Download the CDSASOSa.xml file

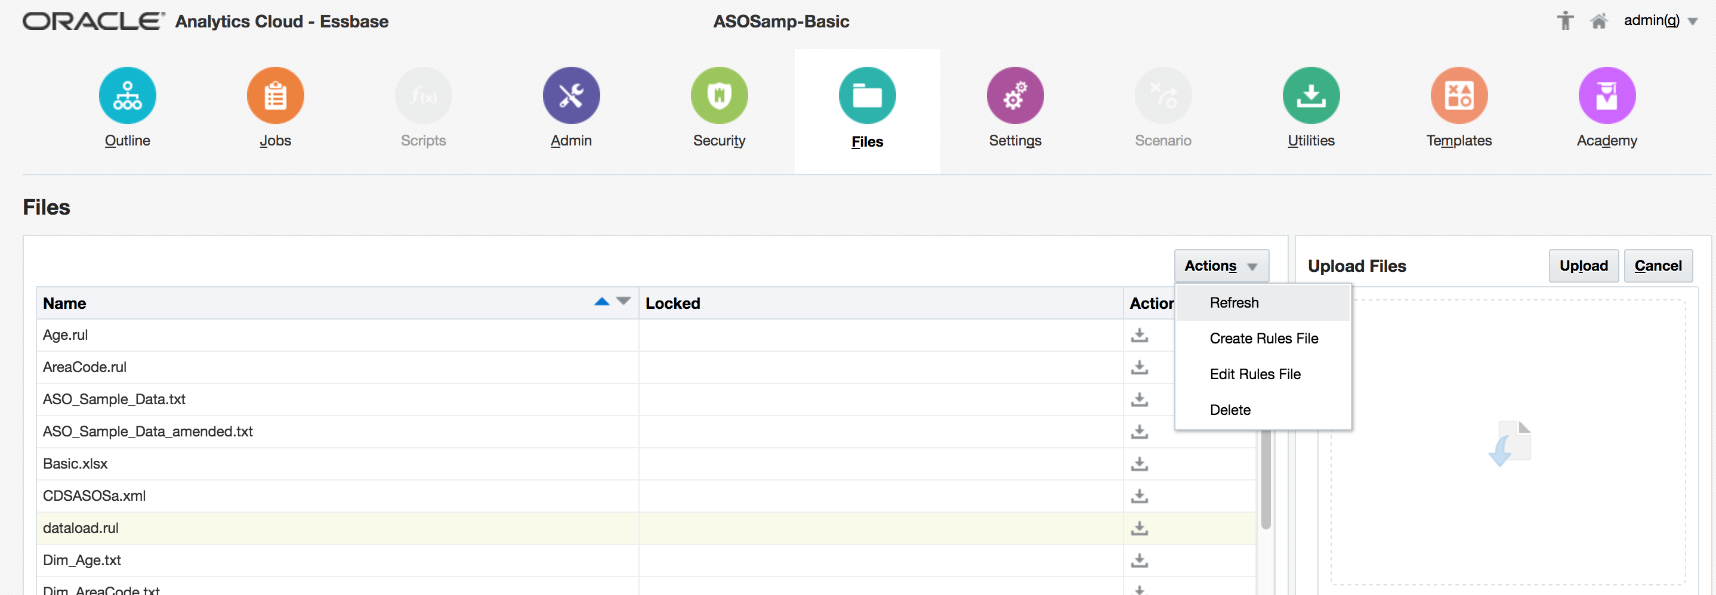click(1139, 496)
